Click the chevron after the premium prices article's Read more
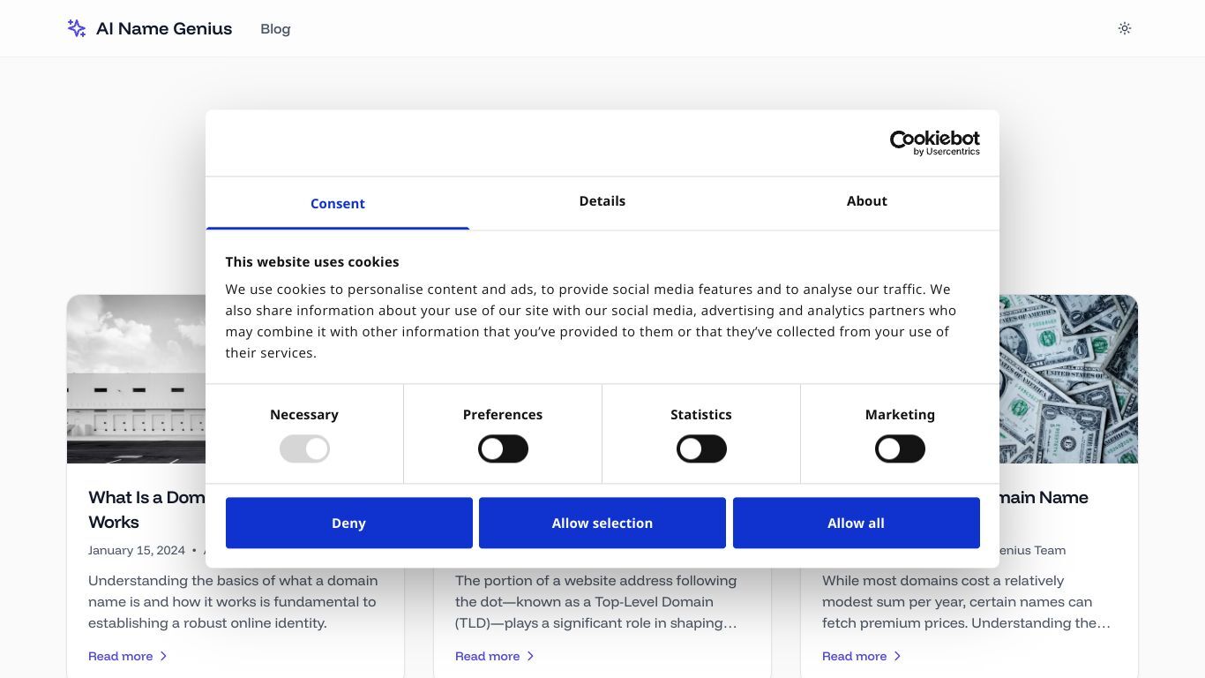This screenshot has height=678, width=1205. pyautogui.click(x=897, y=656)
